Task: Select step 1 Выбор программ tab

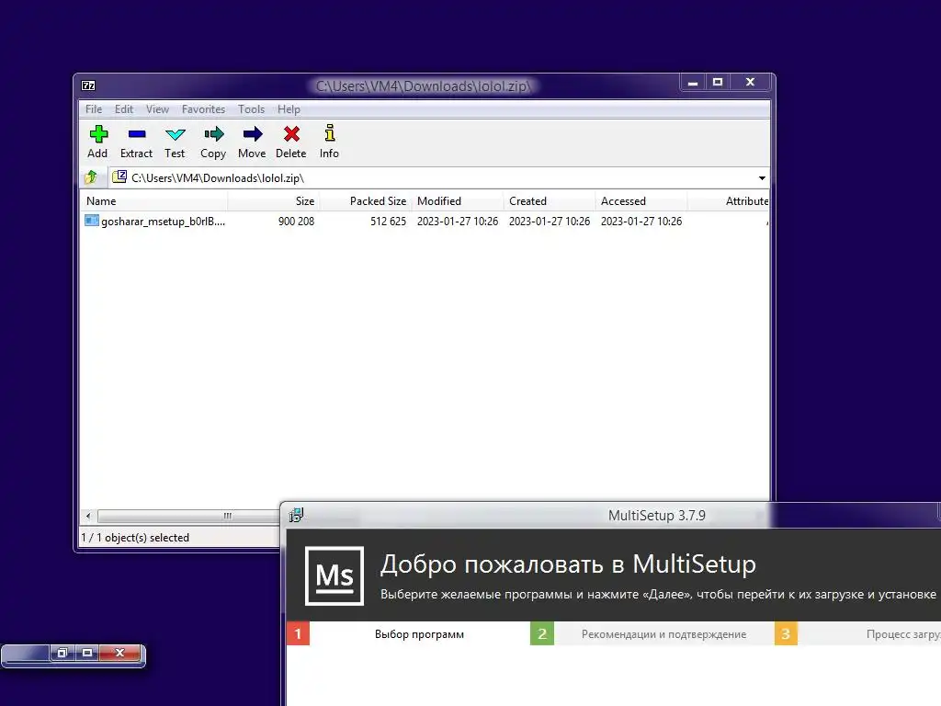Action: pyautogui.click(x=408, y=634)
